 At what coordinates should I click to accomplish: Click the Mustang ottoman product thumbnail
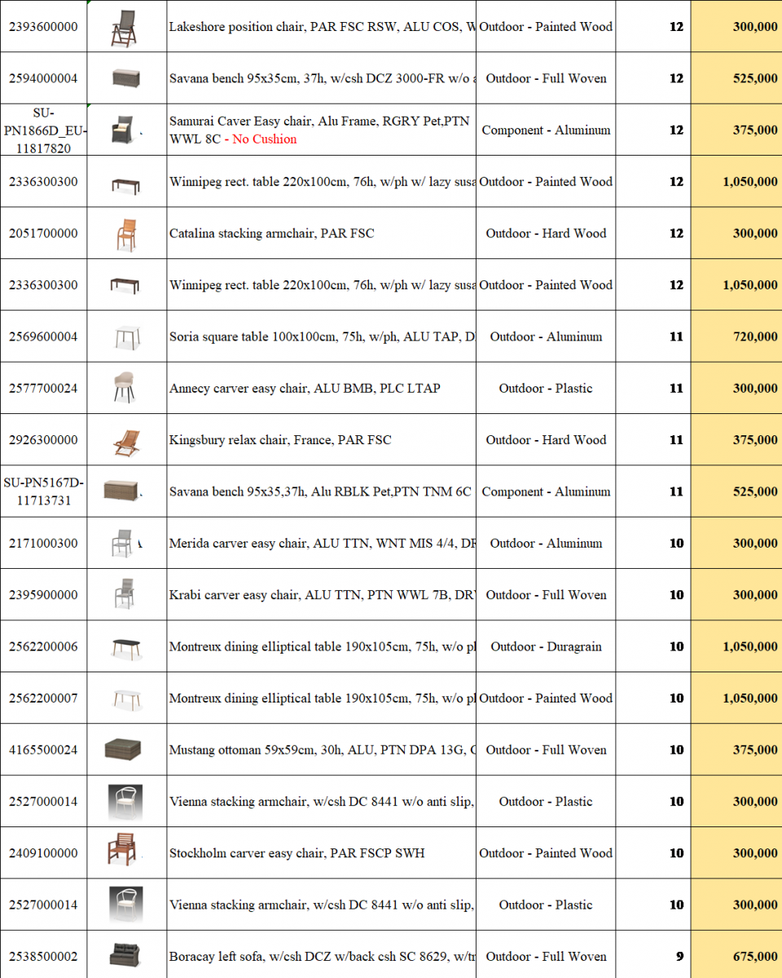[124, 750]
